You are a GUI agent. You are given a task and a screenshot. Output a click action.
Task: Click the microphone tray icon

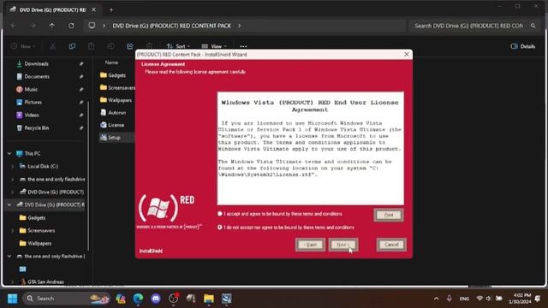(449, 299)
